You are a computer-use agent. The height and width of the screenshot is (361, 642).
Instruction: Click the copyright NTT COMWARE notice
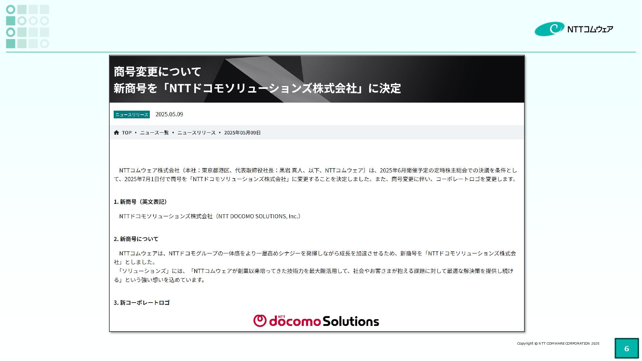558,343
